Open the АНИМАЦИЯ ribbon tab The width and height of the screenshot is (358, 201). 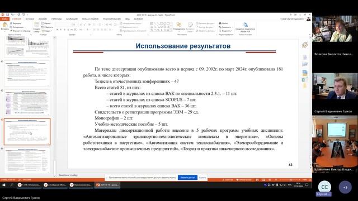click(x=72, y=19)
